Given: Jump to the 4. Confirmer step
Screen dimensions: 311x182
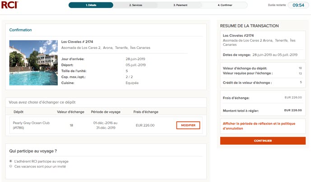Looking at the screenshot, I should (x=225, y=5).
